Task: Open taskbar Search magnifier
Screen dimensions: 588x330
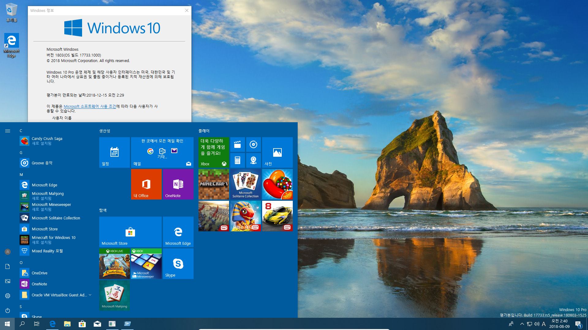Action: point(22,324)
